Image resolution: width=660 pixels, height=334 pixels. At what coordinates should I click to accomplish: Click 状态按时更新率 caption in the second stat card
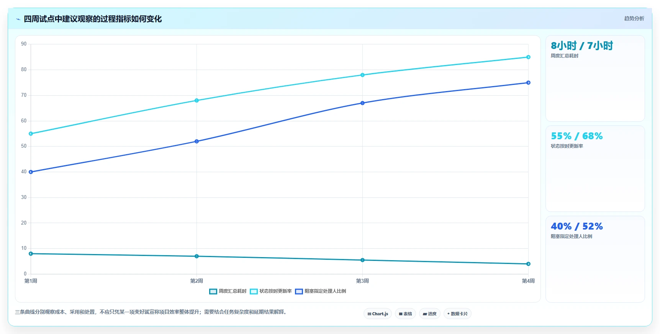click(x=567, y=146)
